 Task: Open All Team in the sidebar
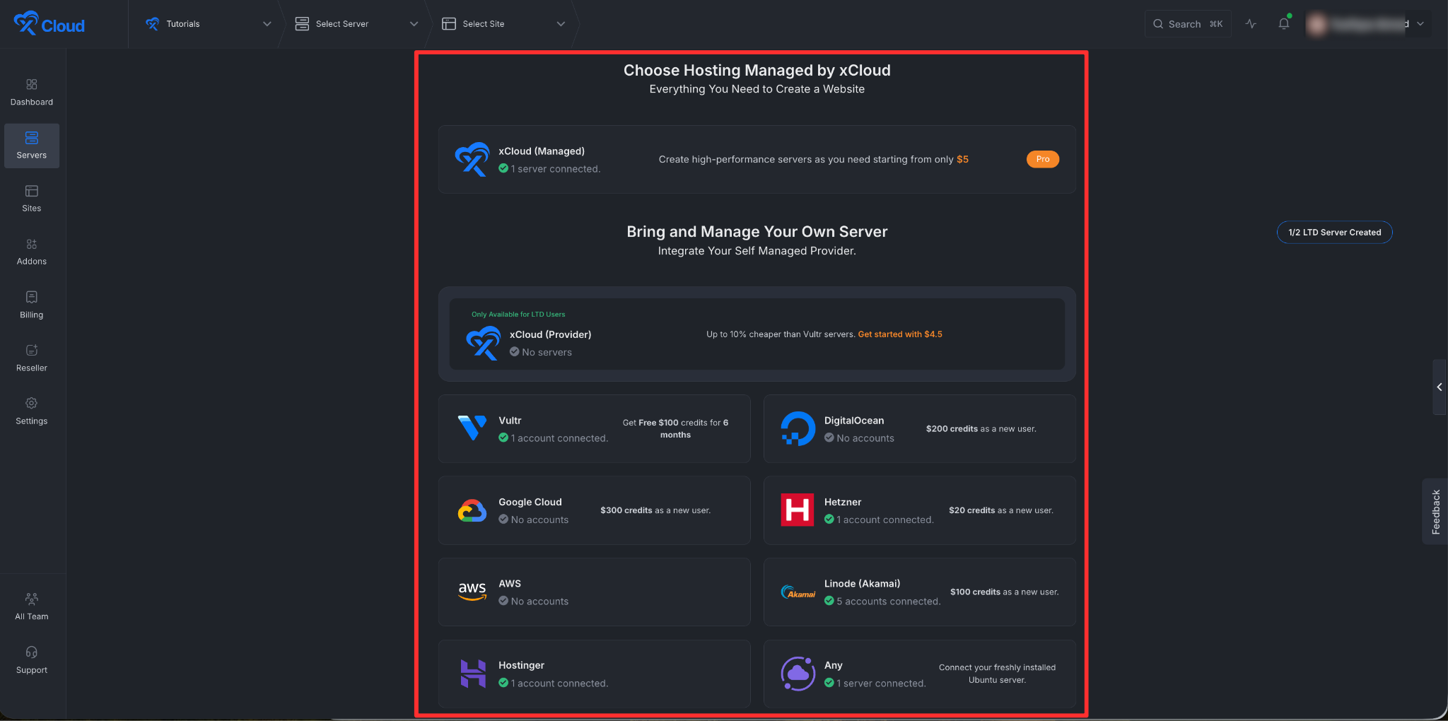(32, 606)
